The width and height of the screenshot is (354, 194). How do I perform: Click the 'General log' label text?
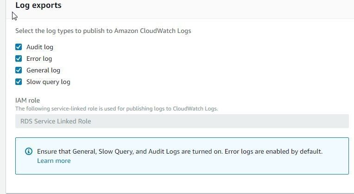pos(43,71)
